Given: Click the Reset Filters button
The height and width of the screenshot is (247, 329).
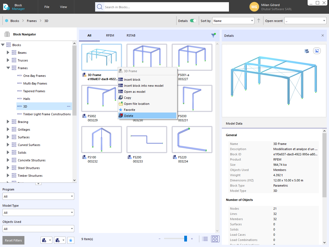Looking at the screenshot, I should pos(13,240).
